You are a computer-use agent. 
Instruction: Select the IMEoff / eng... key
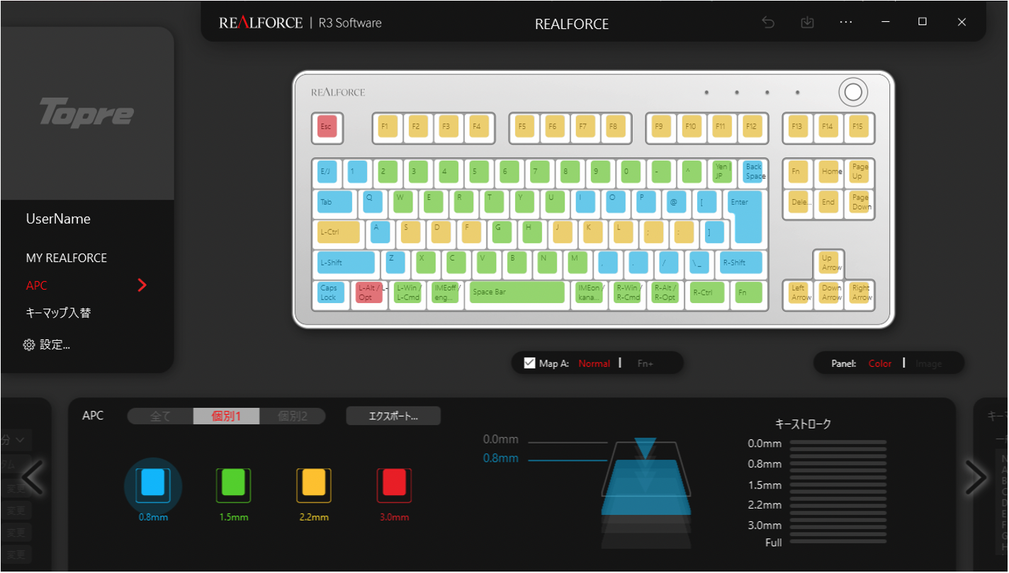pyautogui.click(x=446, y=293)
